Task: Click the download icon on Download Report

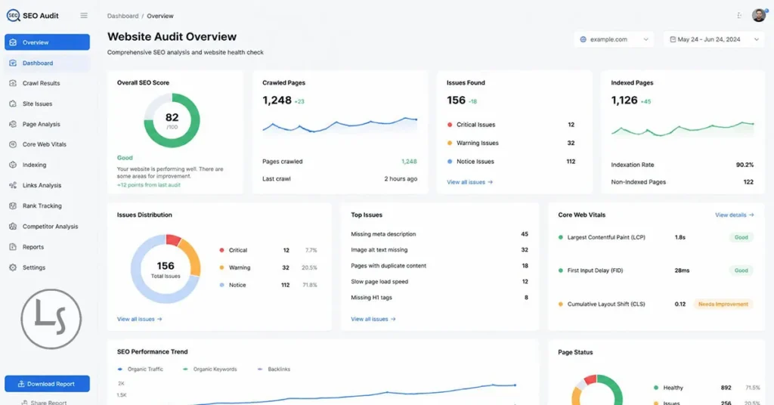Action: point(21,384)
